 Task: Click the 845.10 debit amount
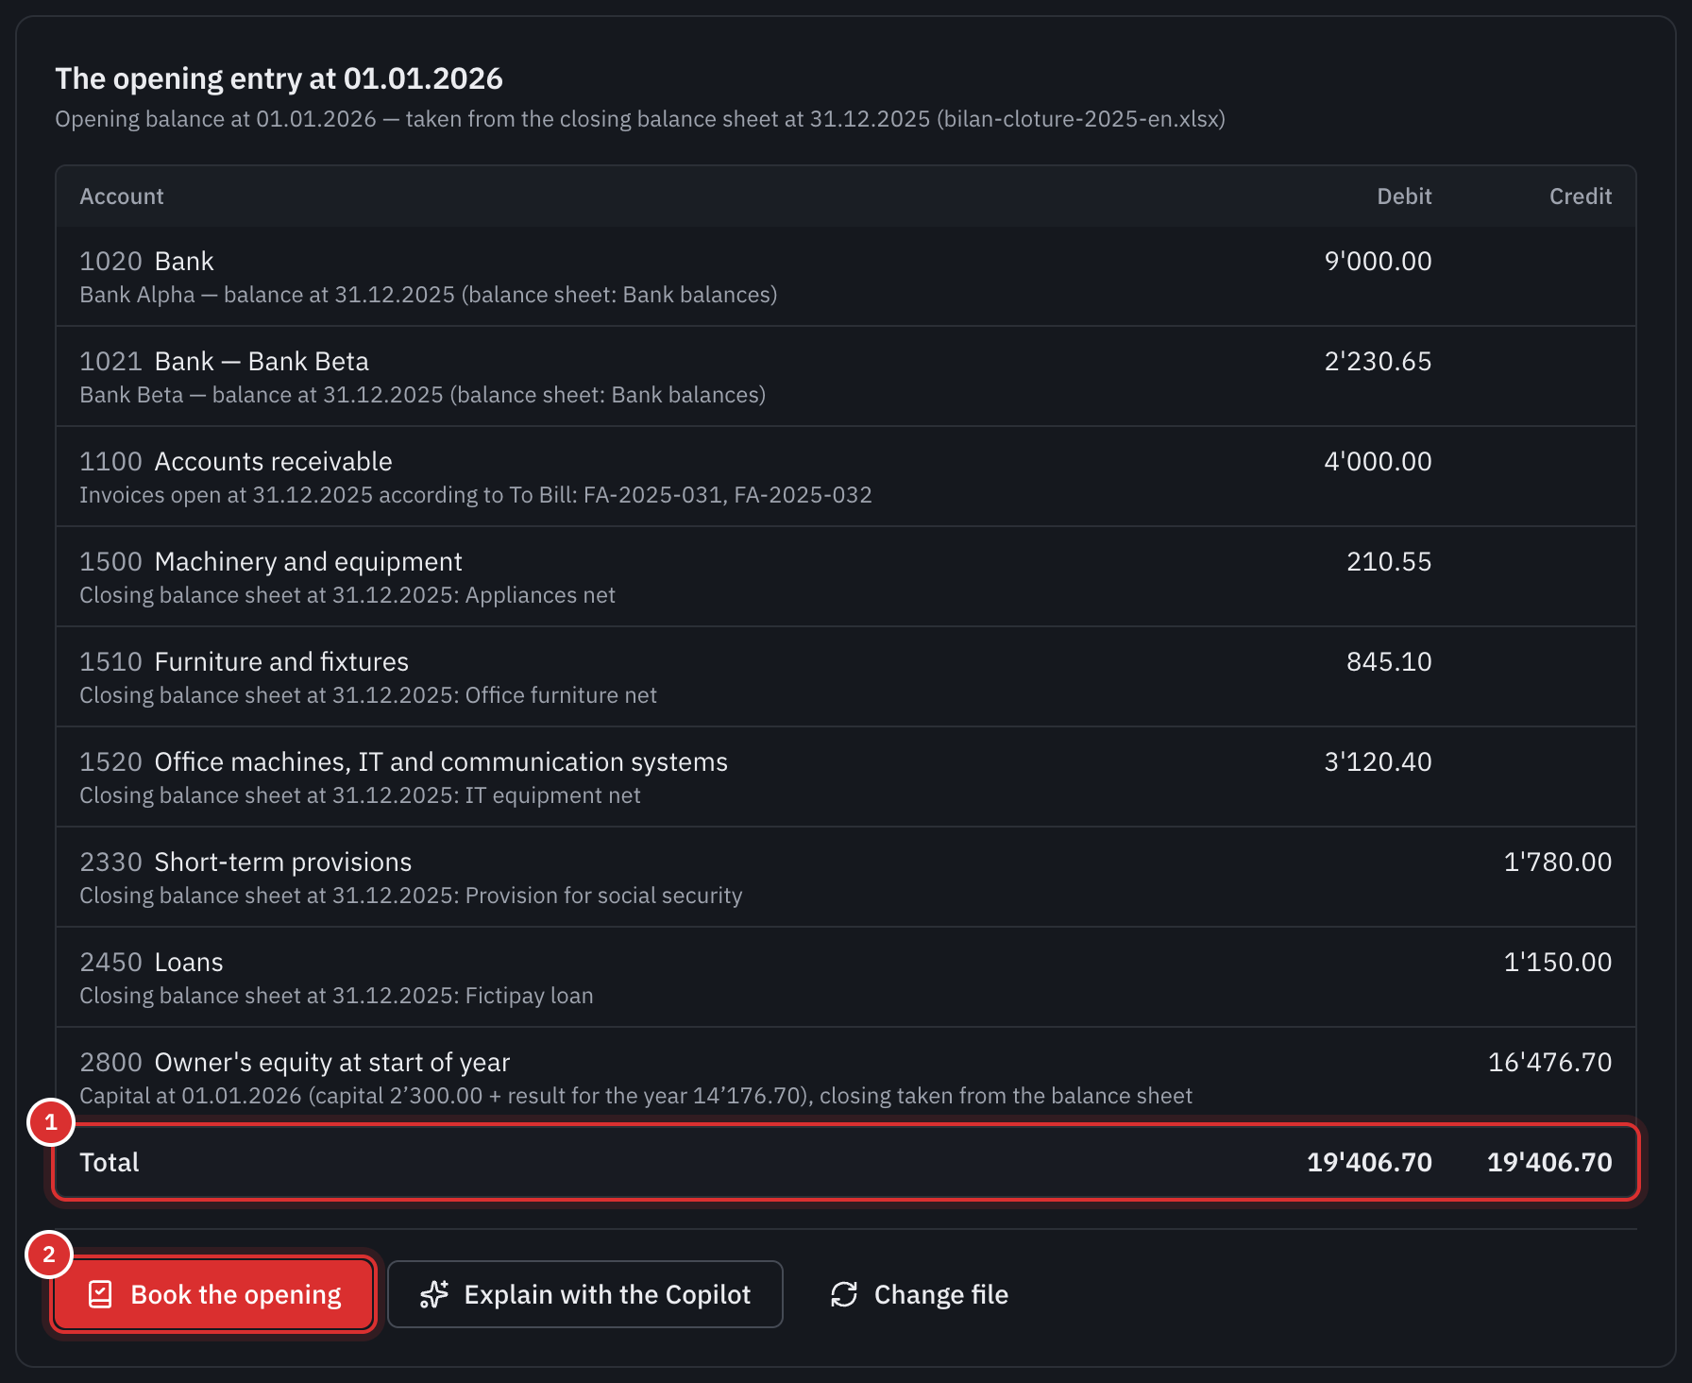(x=1389, y=661)
